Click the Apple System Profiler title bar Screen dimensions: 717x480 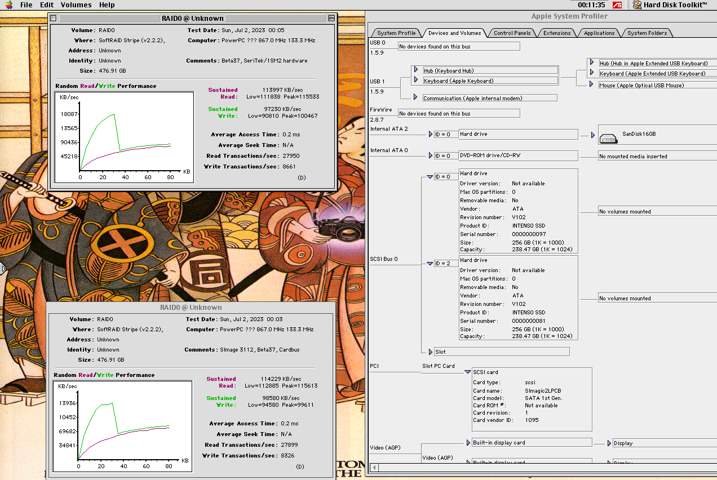[569, 16]
